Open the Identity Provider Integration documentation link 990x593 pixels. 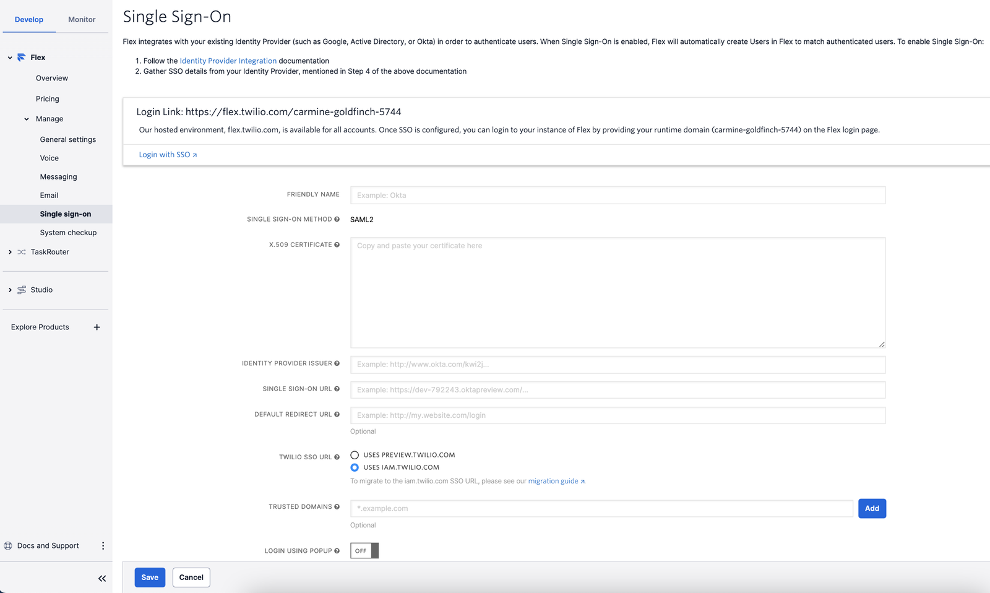click(x=228, y=61)
